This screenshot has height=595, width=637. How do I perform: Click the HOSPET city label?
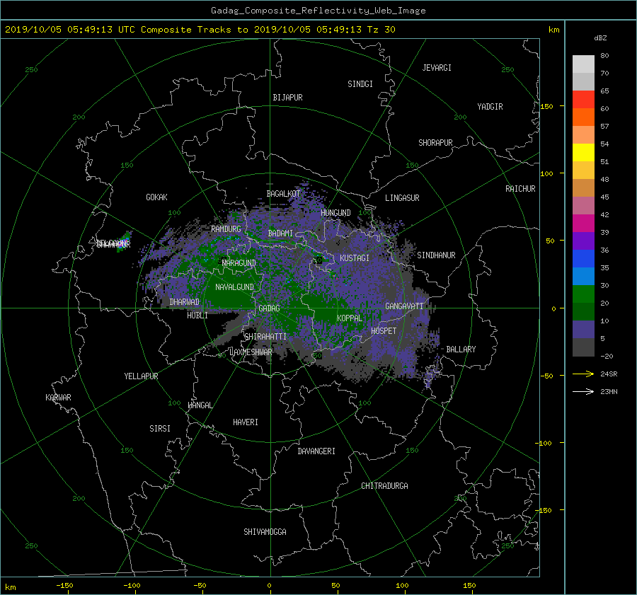click(x=384, y=331)
